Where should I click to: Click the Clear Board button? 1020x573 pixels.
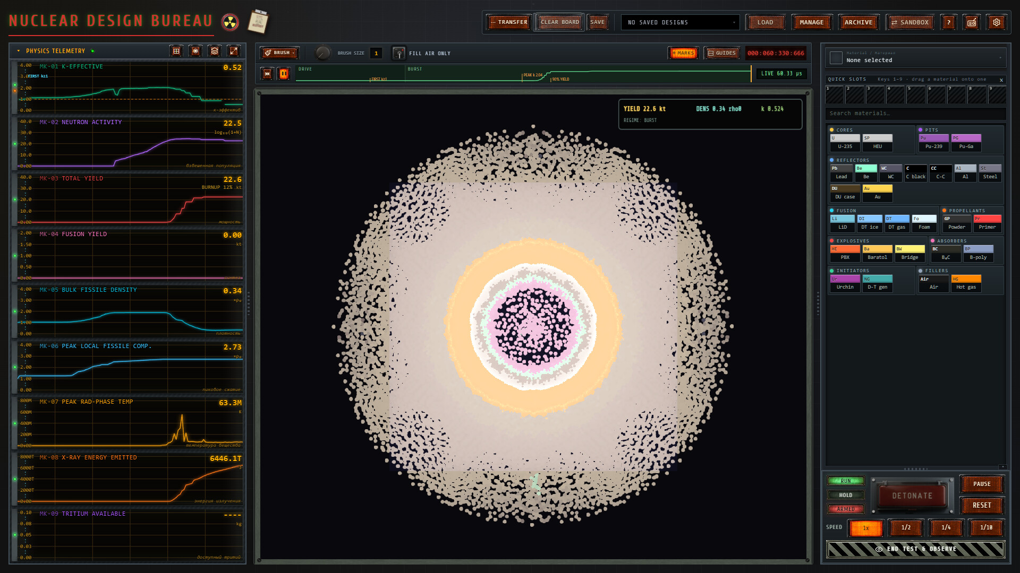tap(560, 22)
